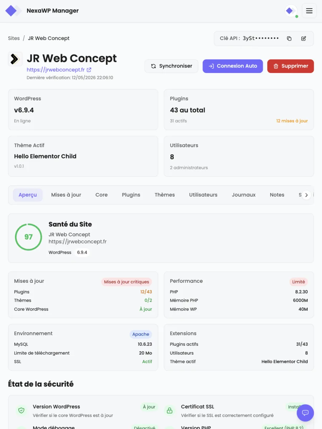Copy the API key
Image resolution: width=322 pixels, height=429 pixels.
point(289,39)
